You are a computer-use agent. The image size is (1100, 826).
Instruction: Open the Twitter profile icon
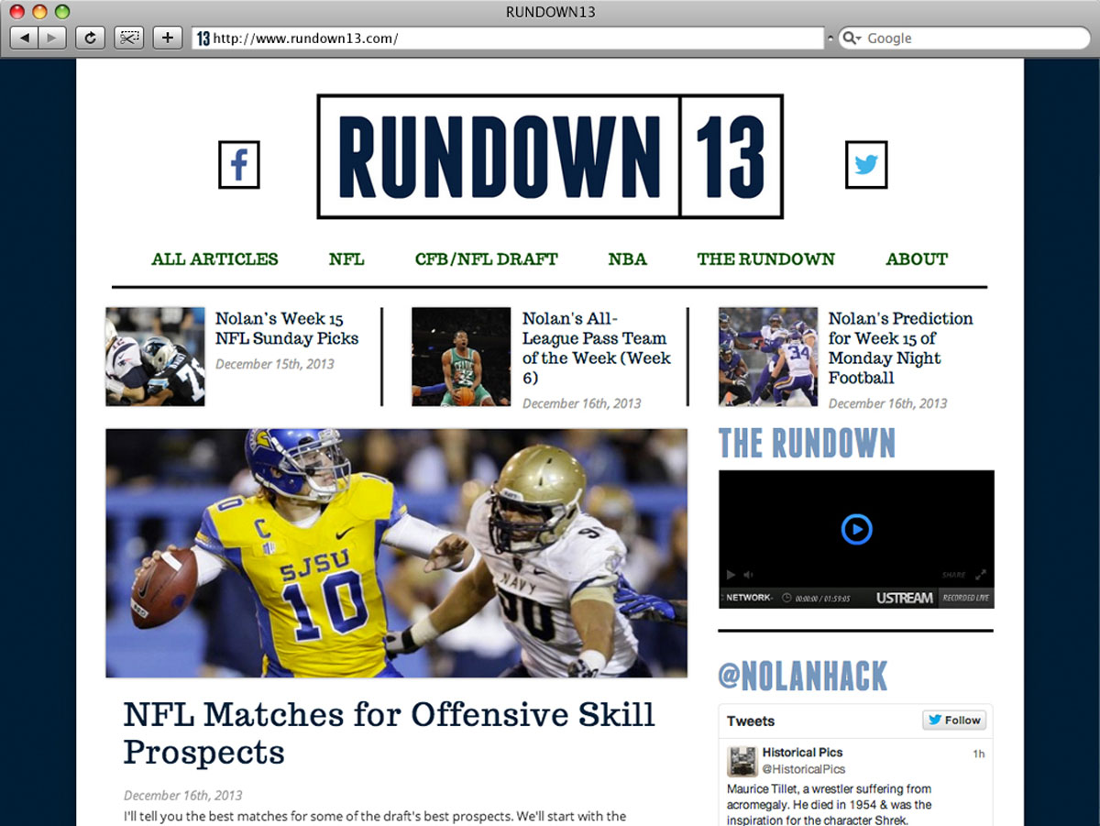[x=866, y=165]
